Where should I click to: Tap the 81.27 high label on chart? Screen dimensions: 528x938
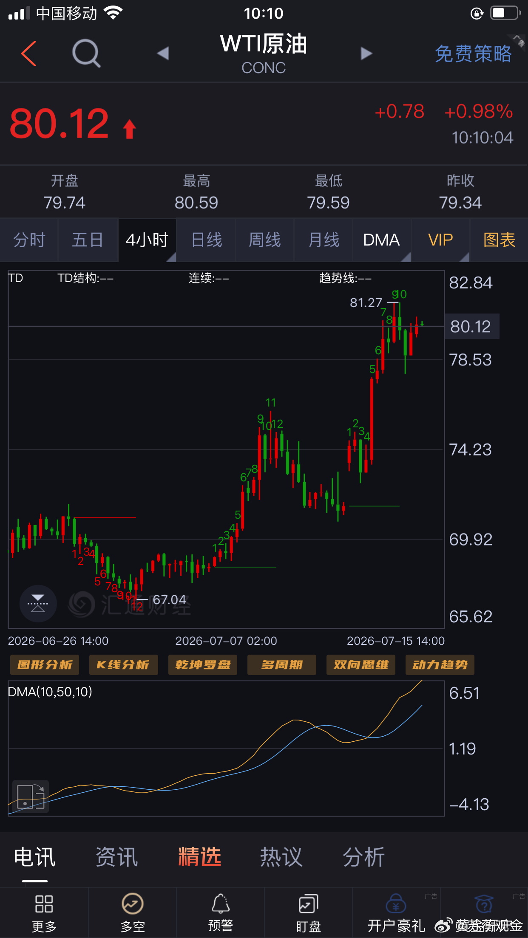click(366, 302)
